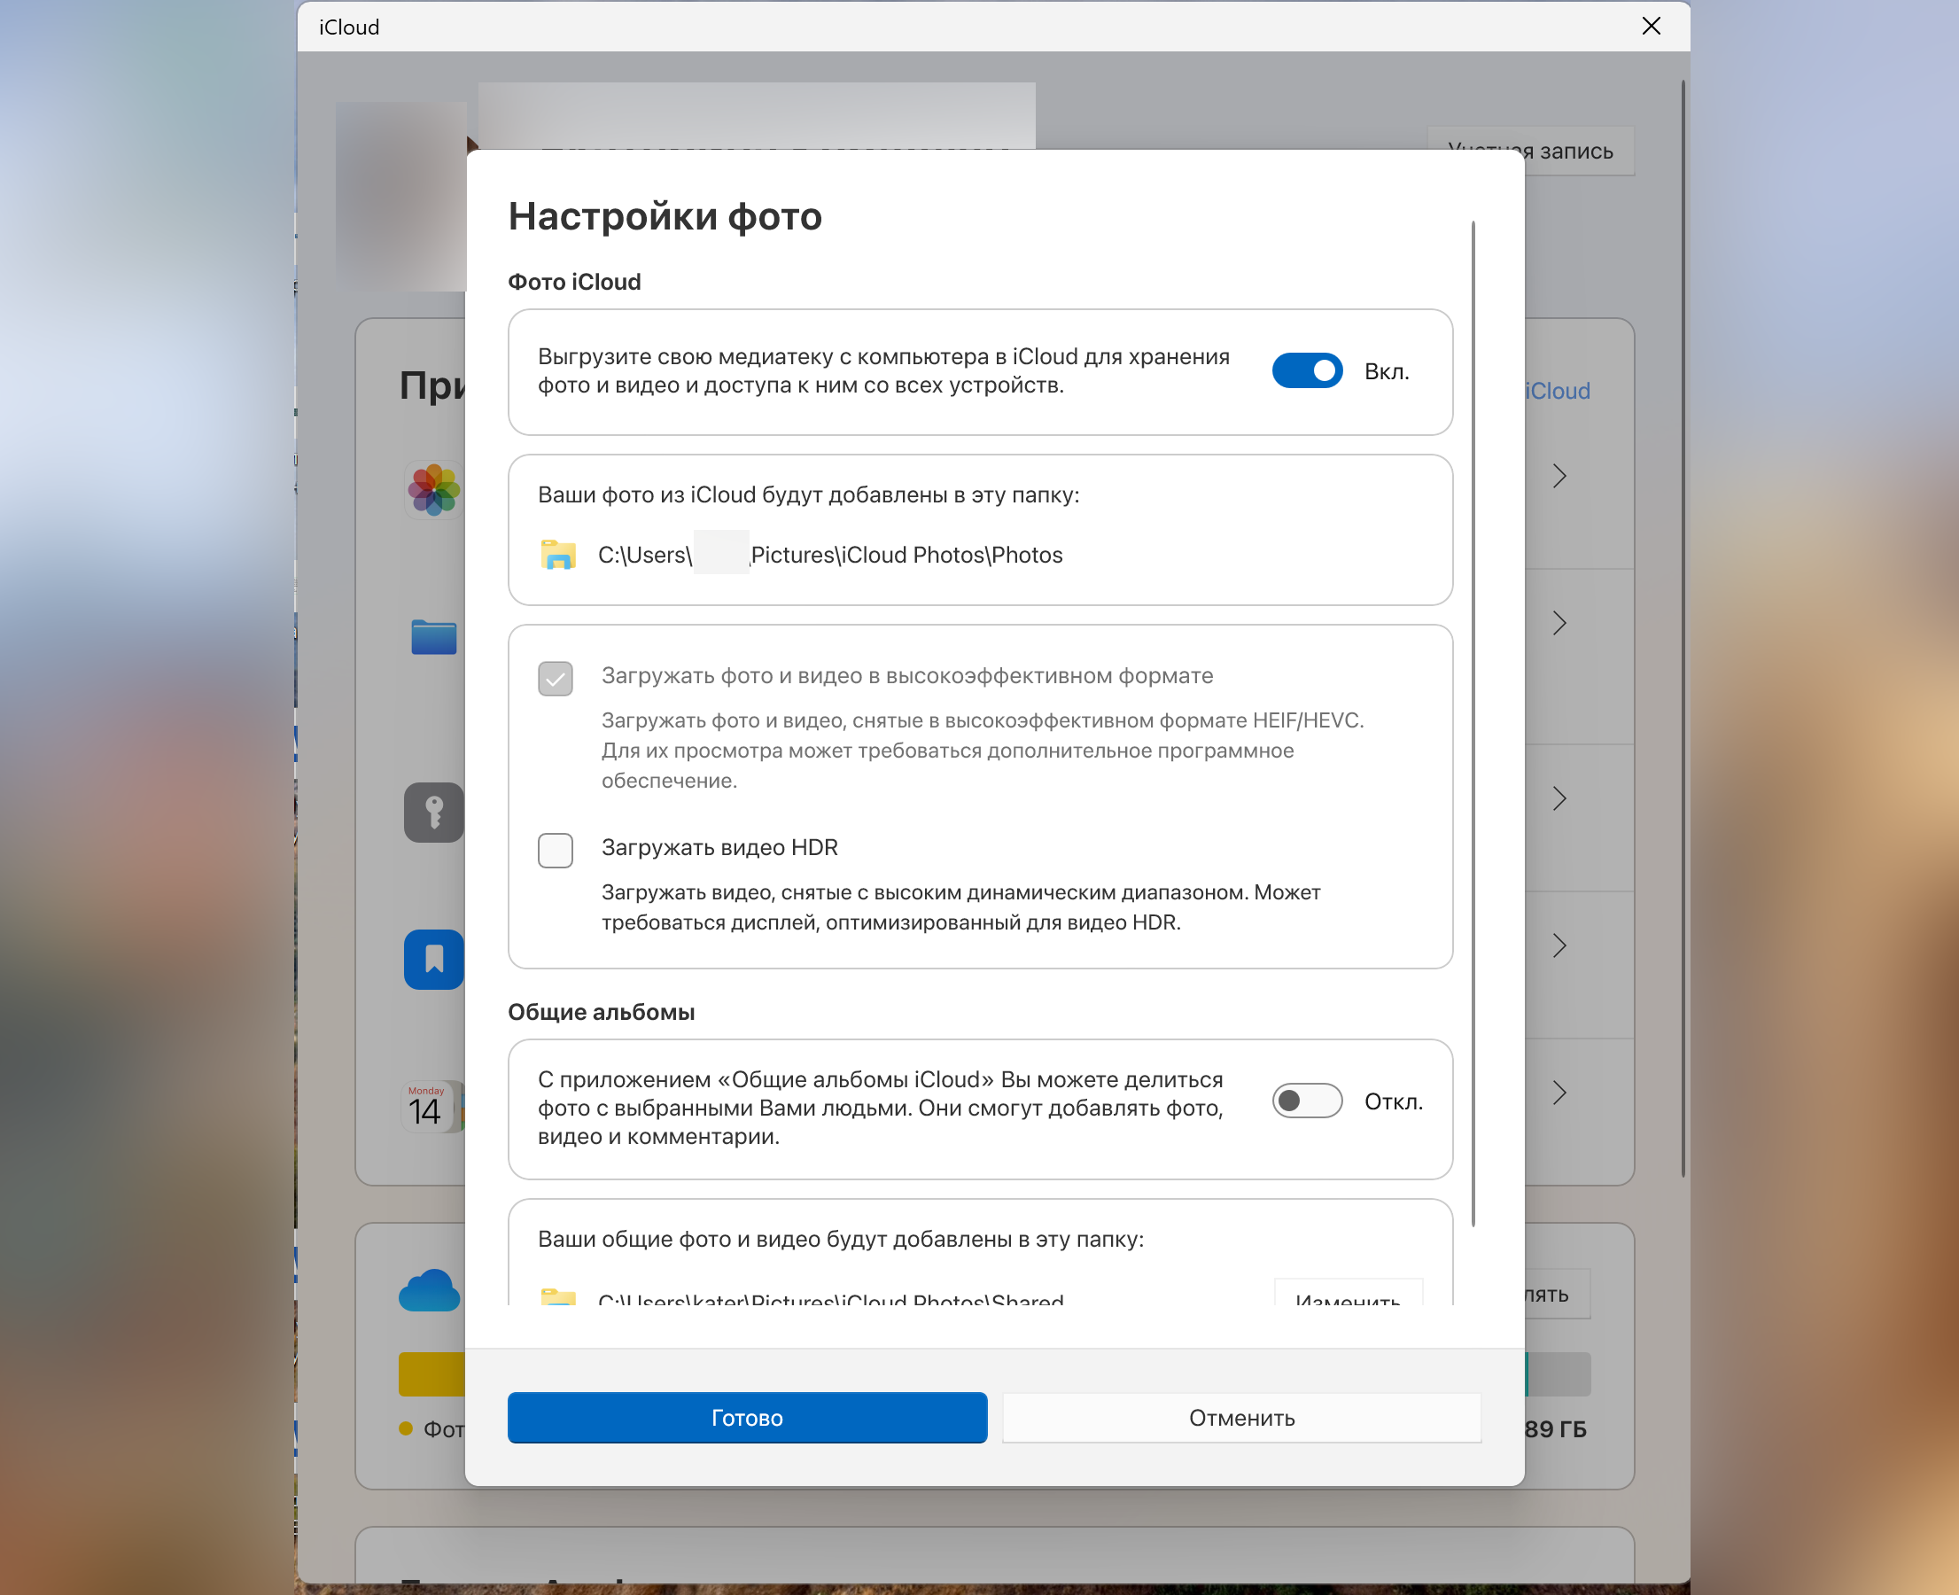1959x1595 pixels.
Task: Open the Calendar row chevron
Action: [1559, 1093]
